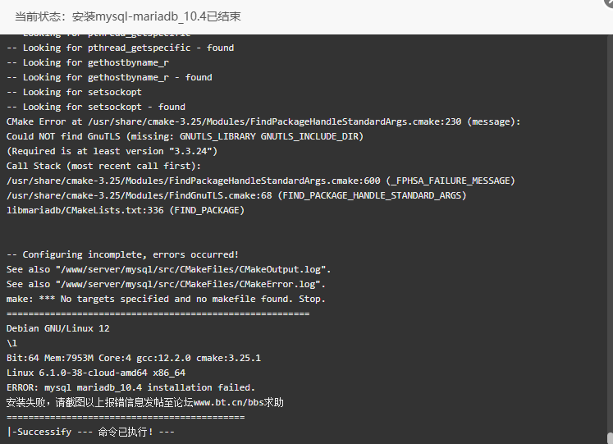Click the 'ERROR: mysql mariadb_10.4 installation failed' line
Image resolution: width=613 pixels, height=444 pixels.
click(130, 387)
